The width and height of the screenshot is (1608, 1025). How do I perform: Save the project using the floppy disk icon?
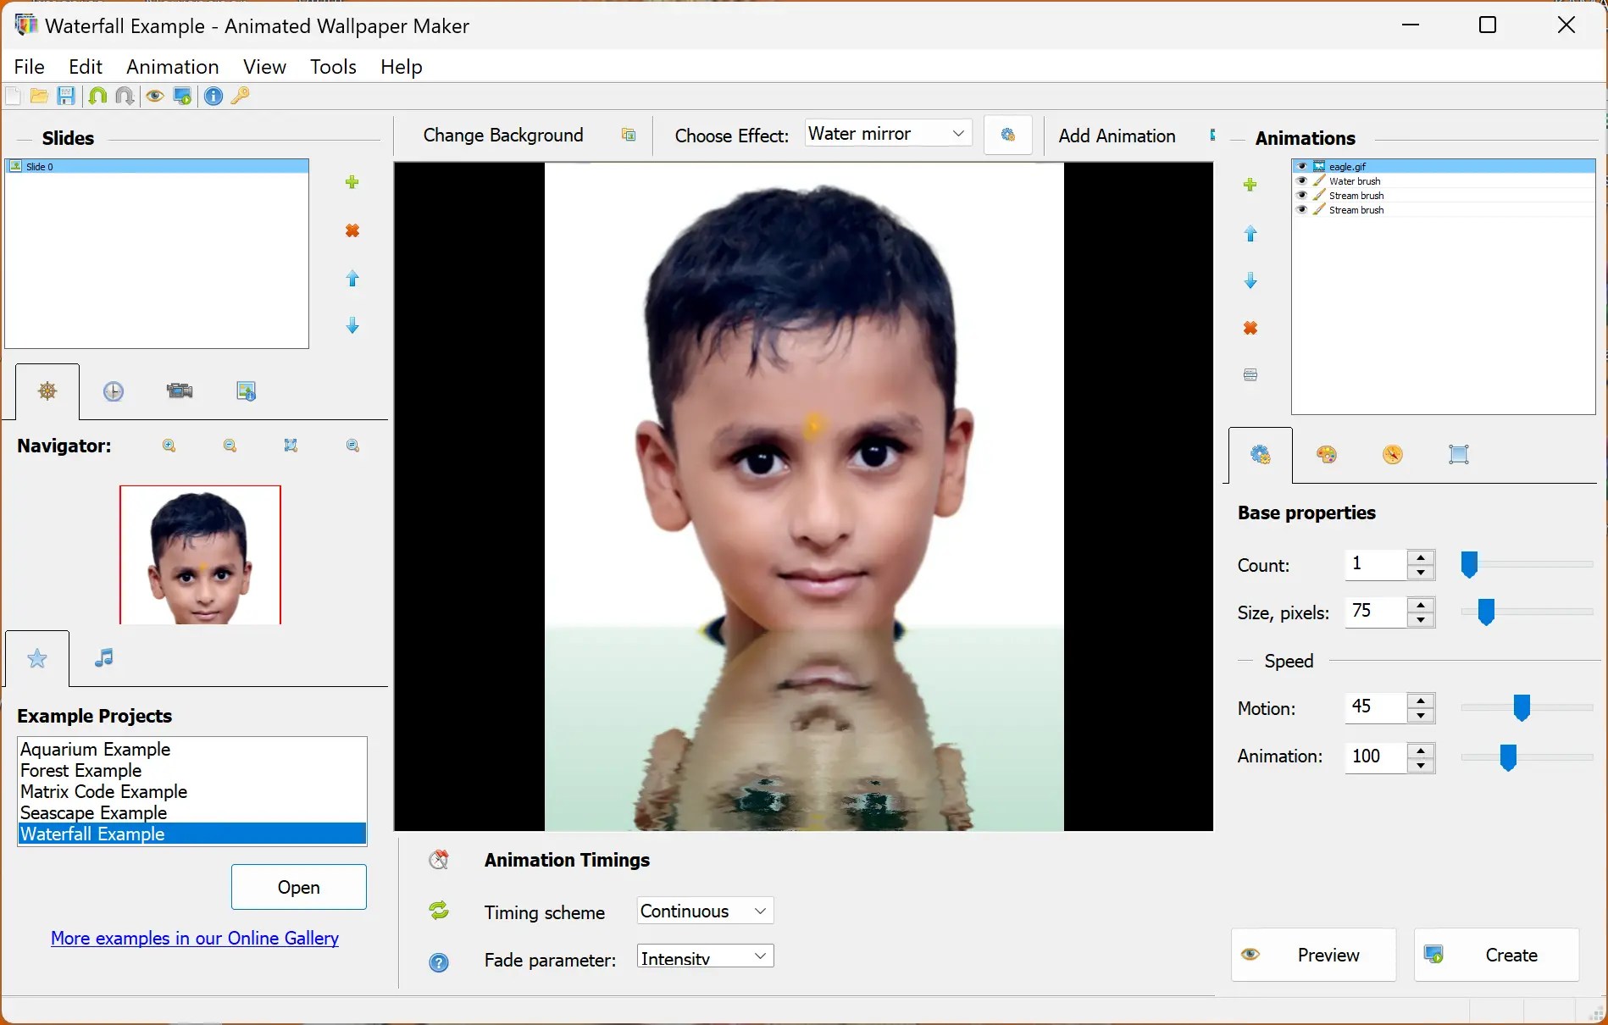(66, 96)
